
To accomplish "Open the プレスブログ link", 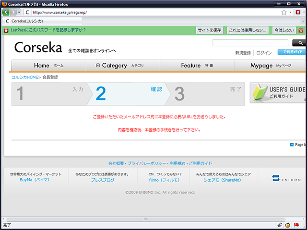I will pyautogui.click(x=103, y=180).
